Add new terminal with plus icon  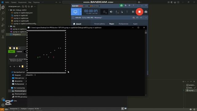pos(183,81)
